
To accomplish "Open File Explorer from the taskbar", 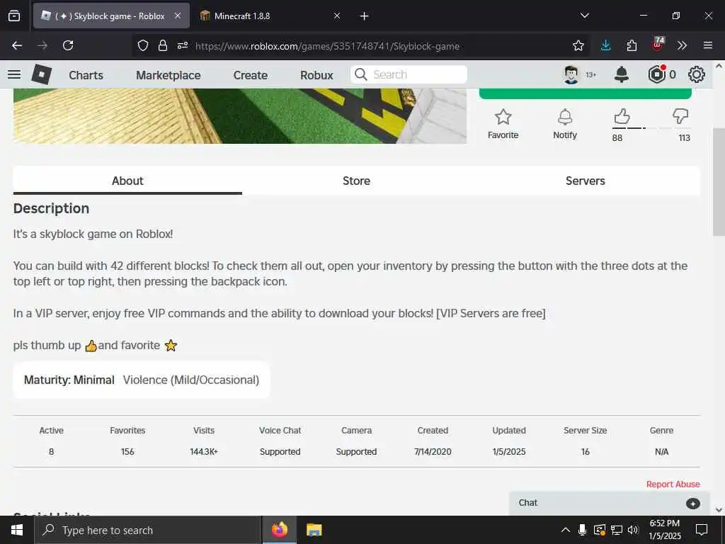I will pos(314,530).
